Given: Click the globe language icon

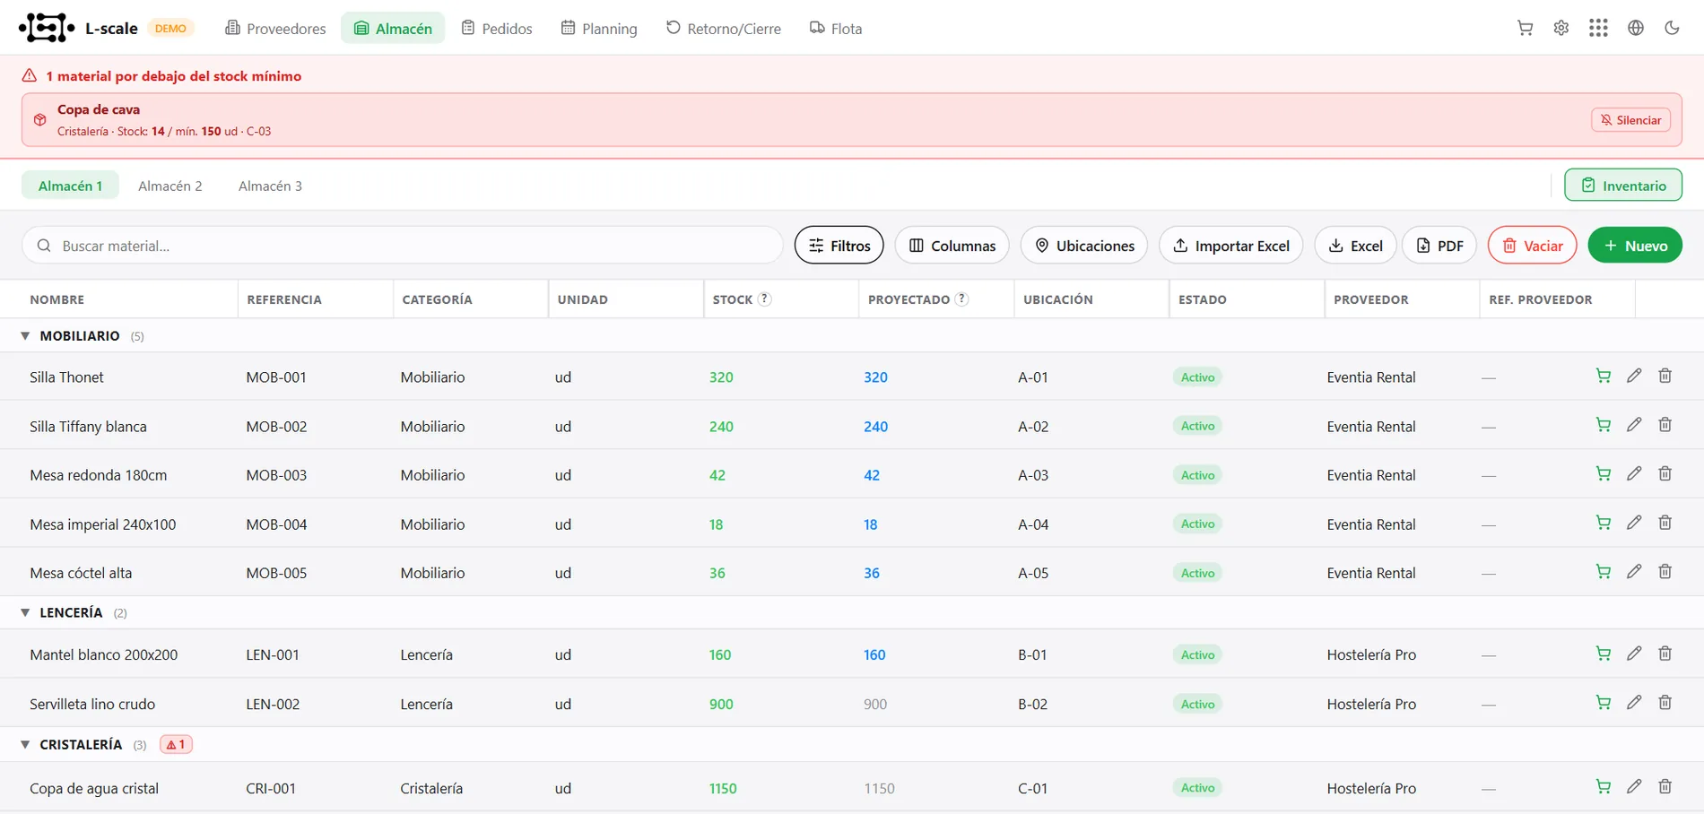Looking at the screenshot, I should [x=1636, y=28].
